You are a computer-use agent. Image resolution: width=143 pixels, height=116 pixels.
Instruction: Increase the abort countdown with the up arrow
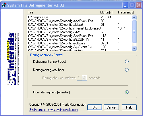pyautogui.click(x=84, y=77)
